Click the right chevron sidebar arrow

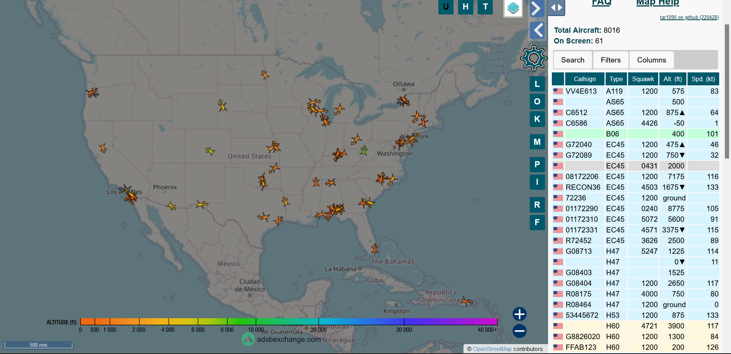click(x=537, y=8)
